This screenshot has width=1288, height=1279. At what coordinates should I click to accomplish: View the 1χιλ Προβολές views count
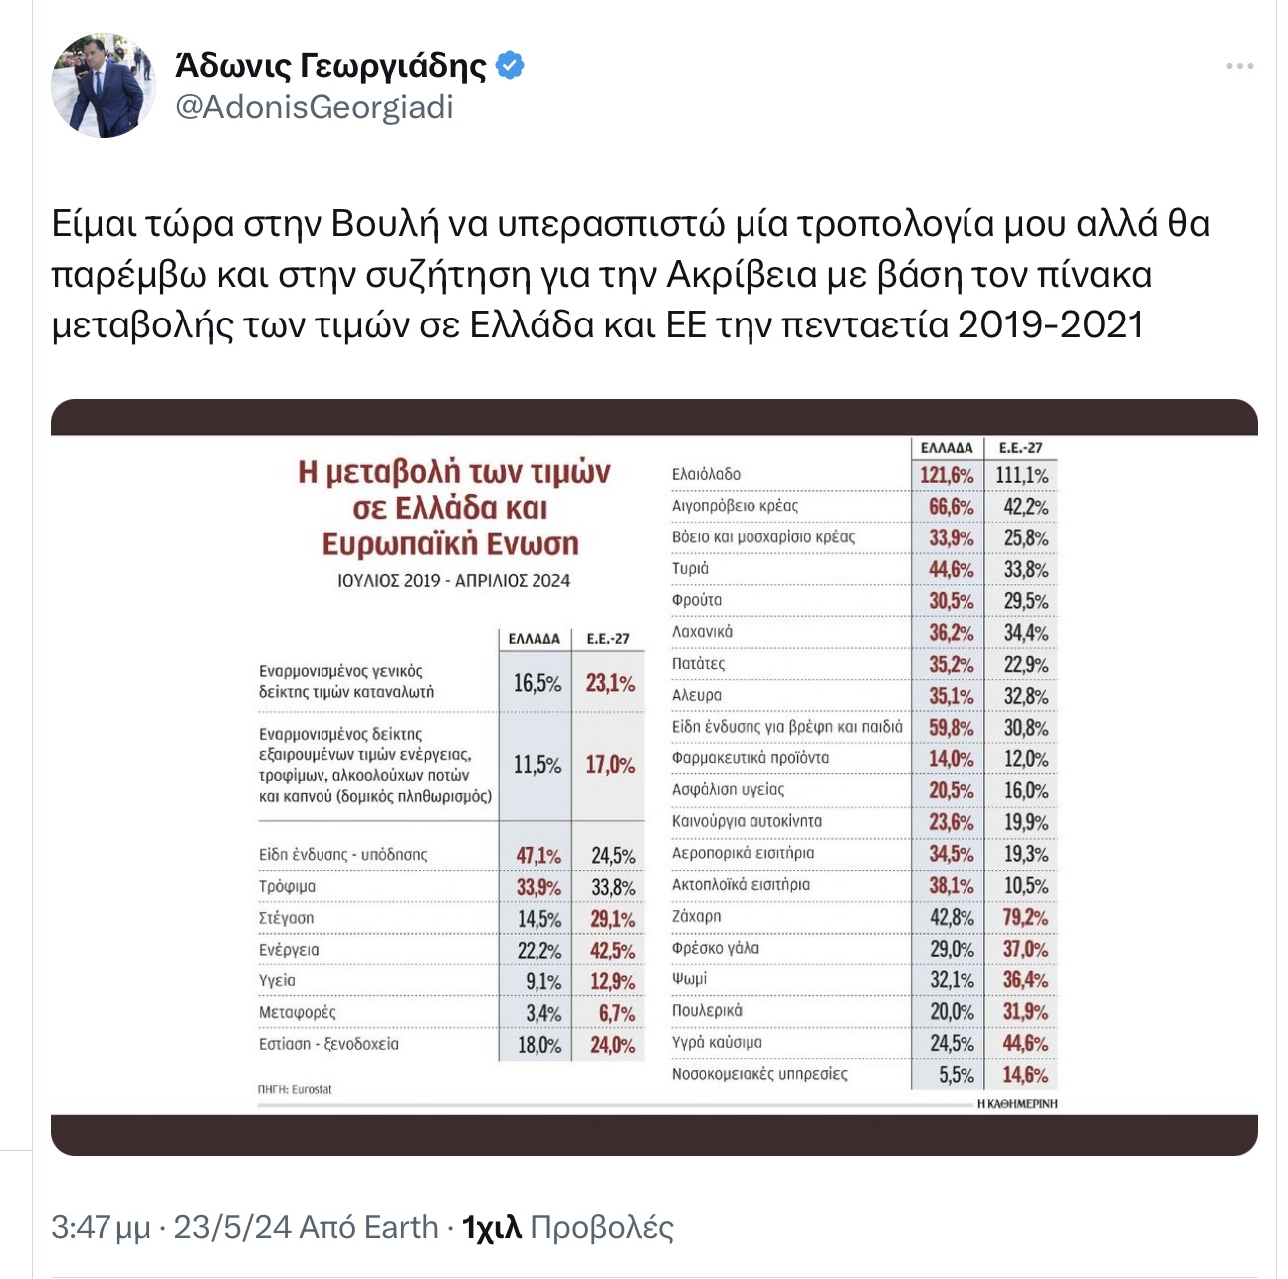(567, 1228)
